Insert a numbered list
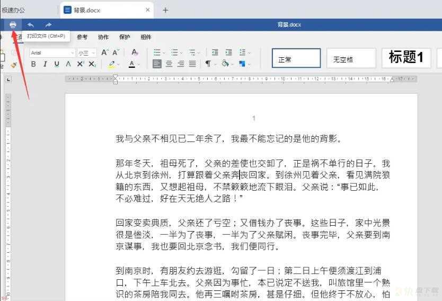This screenshot has width=442, height=301. coord(174,52)
